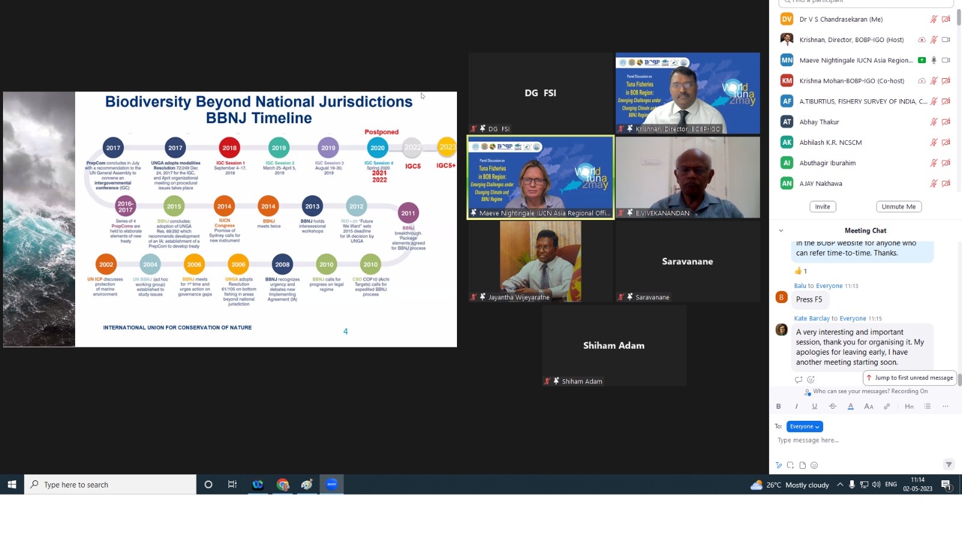Select Maeve Nightingale's highlighted video tile

(541, 177)
